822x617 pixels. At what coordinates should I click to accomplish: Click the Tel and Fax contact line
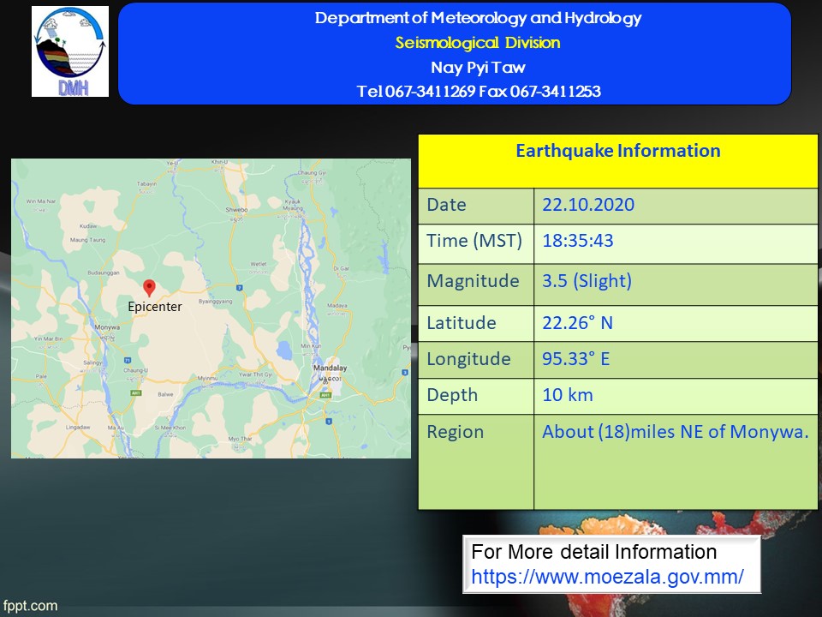pos(478,91)
